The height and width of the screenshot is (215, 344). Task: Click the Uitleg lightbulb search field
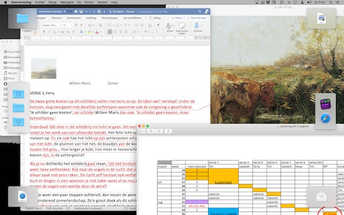[155, 18]
